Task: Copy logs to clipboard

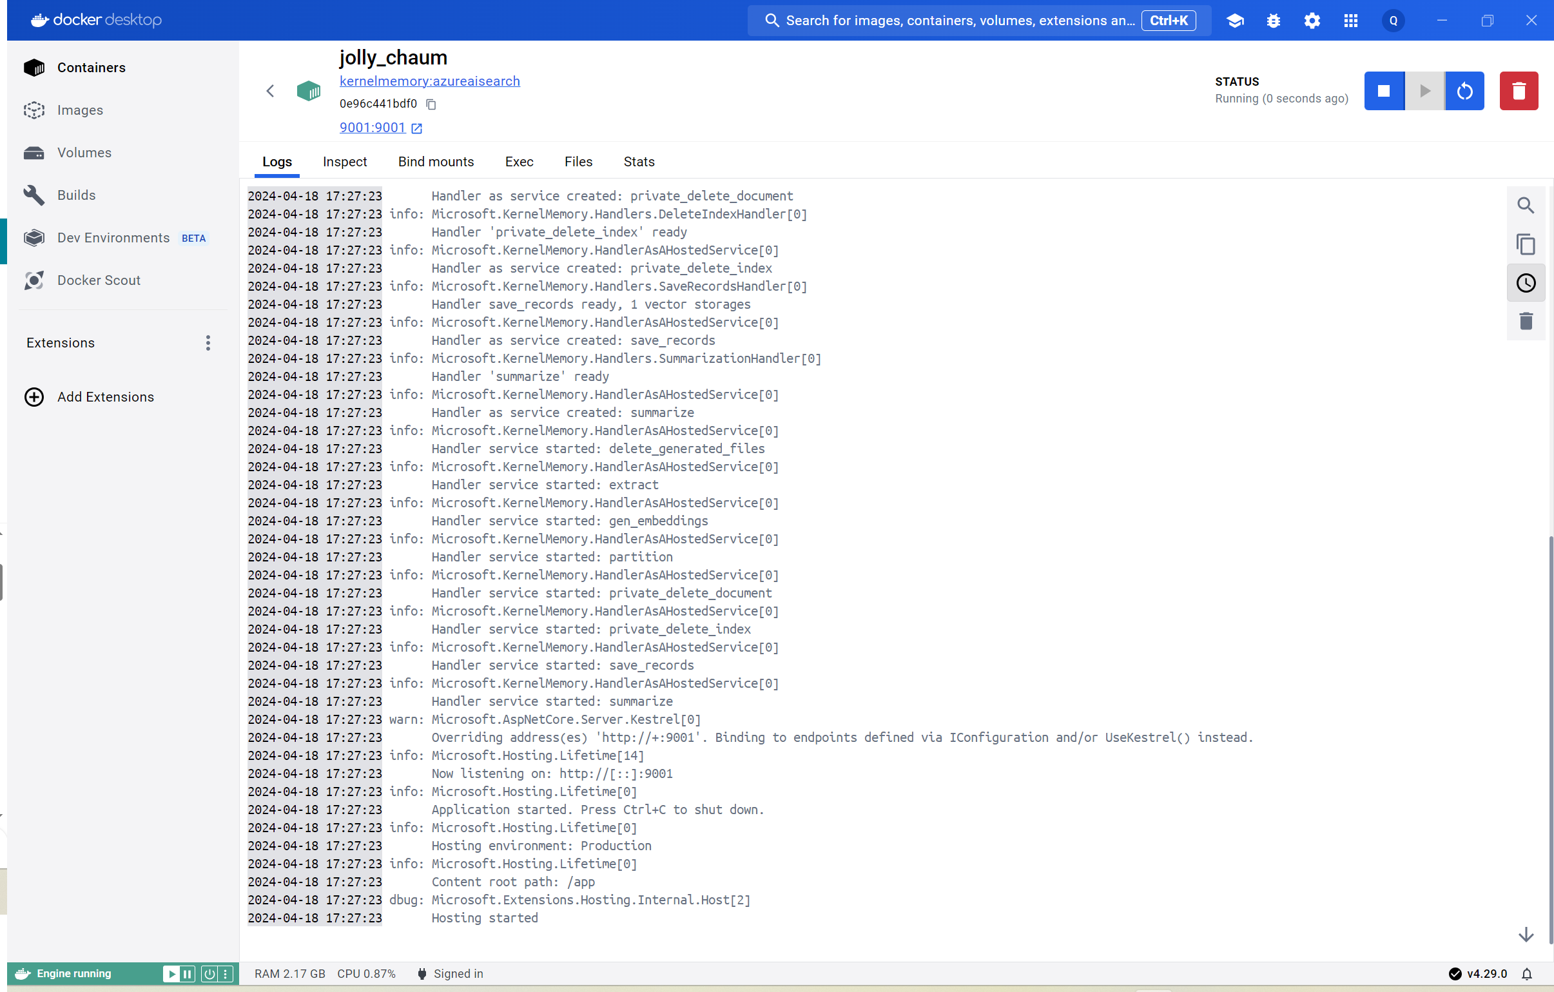Action: [1526, 244]
